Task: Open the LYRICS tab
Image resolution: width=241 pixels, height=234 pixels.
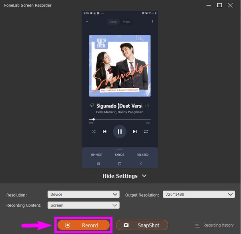Action: (x=120, y=155)
